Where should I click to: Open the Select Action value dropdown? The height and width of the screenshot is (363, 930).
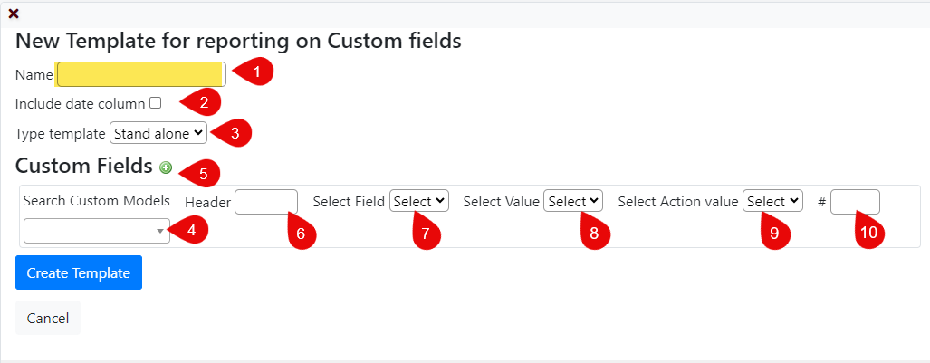pos(772,201)
